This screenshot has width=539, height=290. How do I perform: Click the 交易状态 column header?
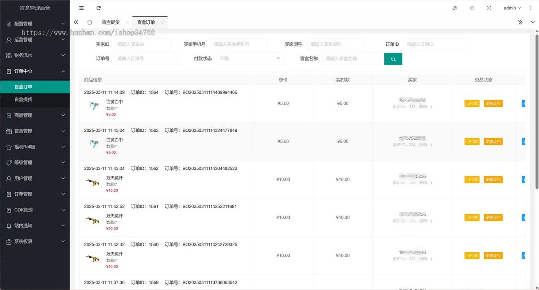(x=483, y=80)
